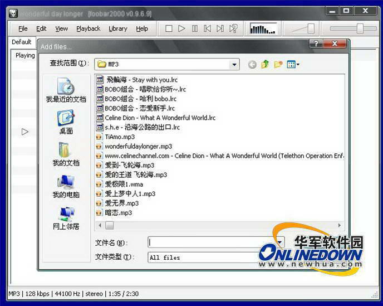Open the 我的电脑 my computer shortcut
The width and height of the screenshot is (383, 306).
66,186
